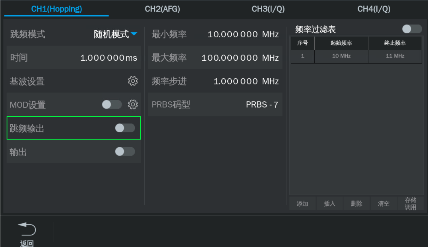Open the 跳频模式 随机模式 dropdown
Screen dimensions: 428x247
coord(116,34)
